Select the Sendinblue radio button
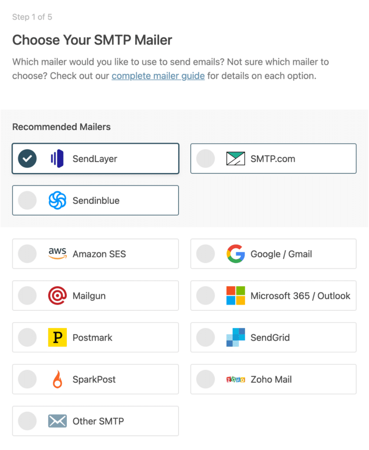The image size is (369, 450). [x=27, y=200]
